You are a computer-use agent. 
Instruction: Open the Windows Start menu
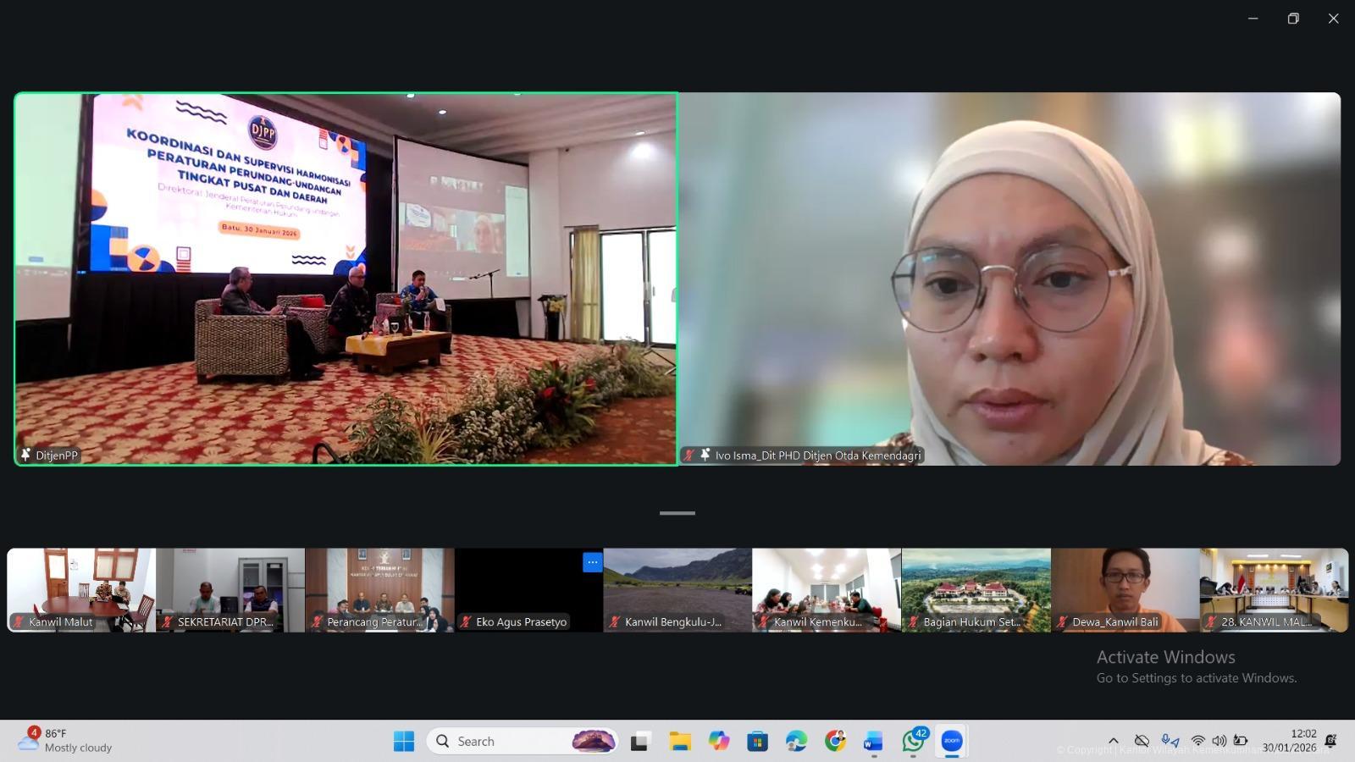404,742
